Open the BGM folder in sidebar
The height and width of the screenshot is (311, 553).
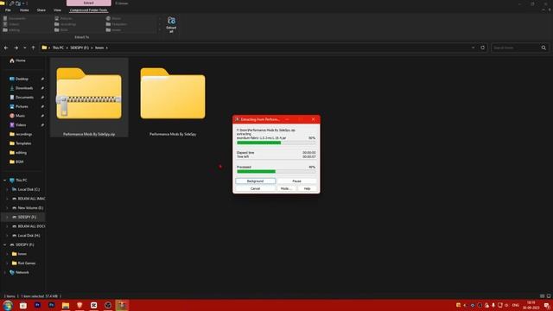click(19, 162)
